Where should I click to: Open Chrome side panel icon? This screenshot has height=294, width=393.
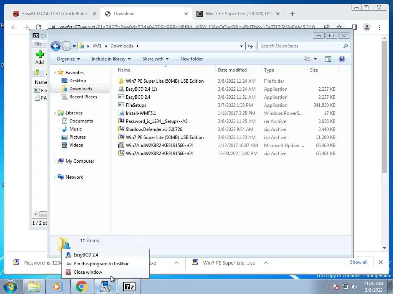point(354,27)
